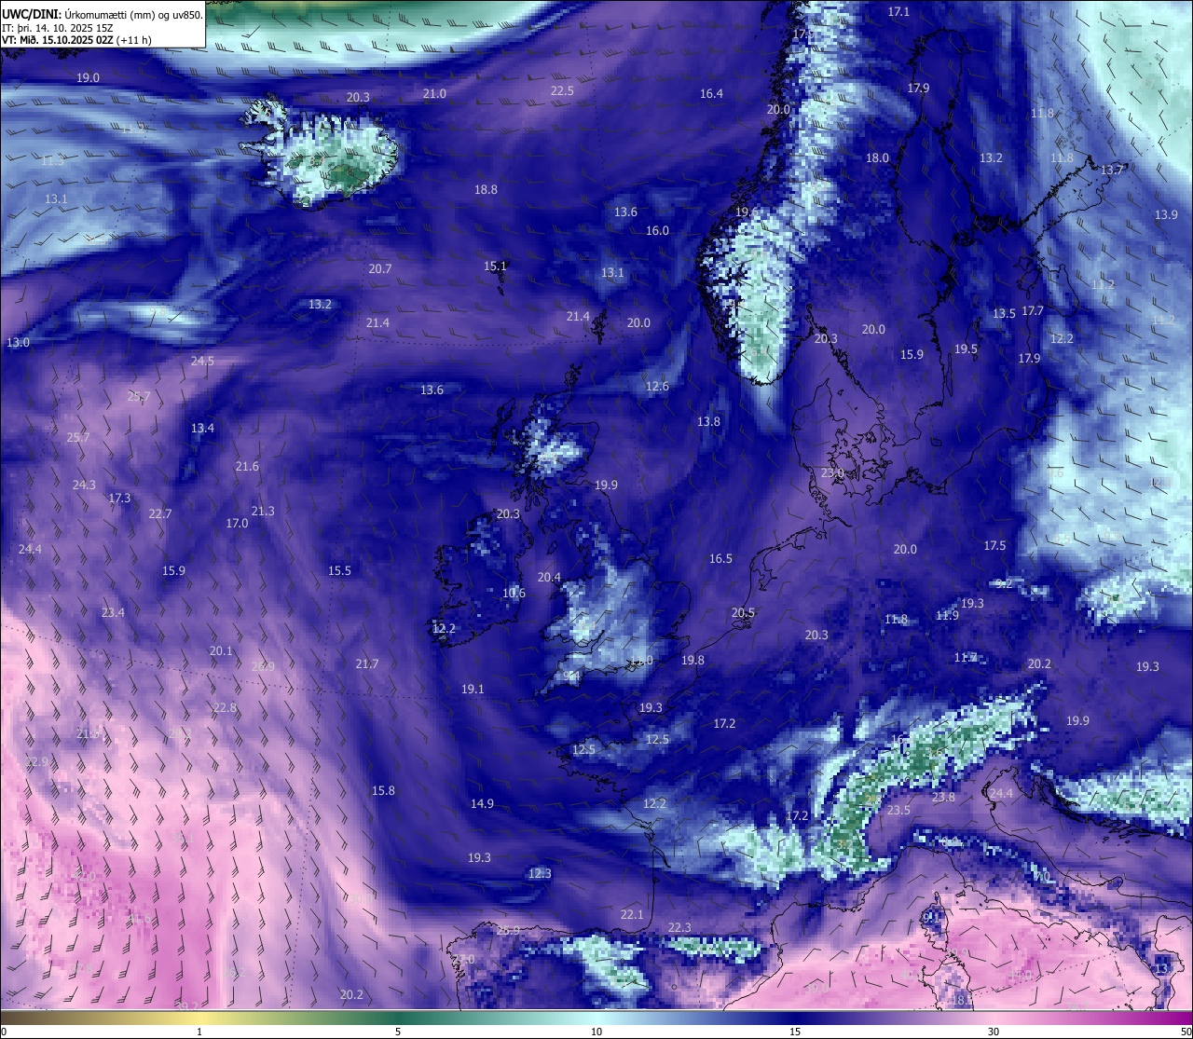Click the 13.7 value label

[1112, 171]
